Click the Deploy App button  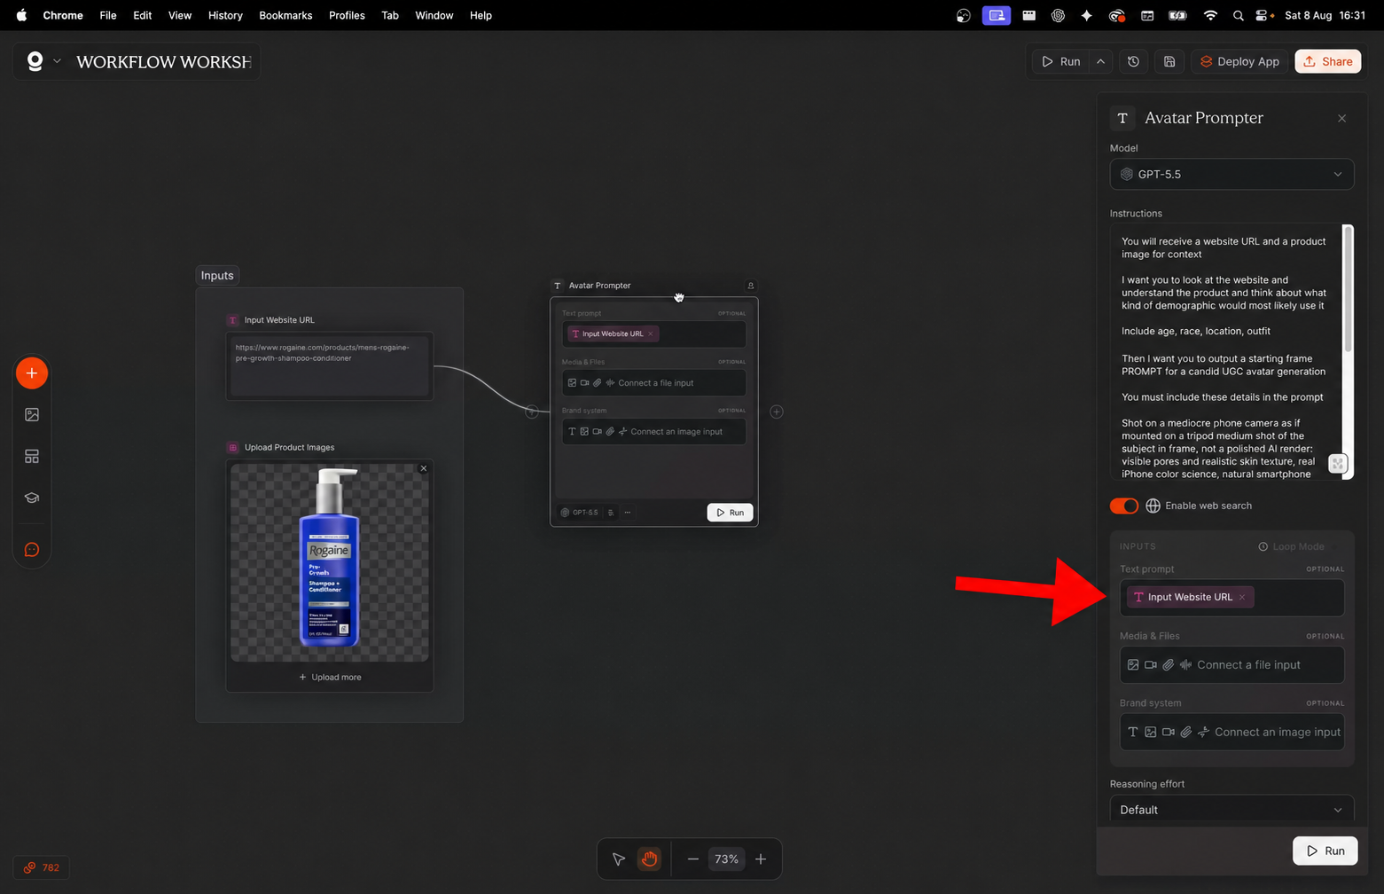[1239, 61]
